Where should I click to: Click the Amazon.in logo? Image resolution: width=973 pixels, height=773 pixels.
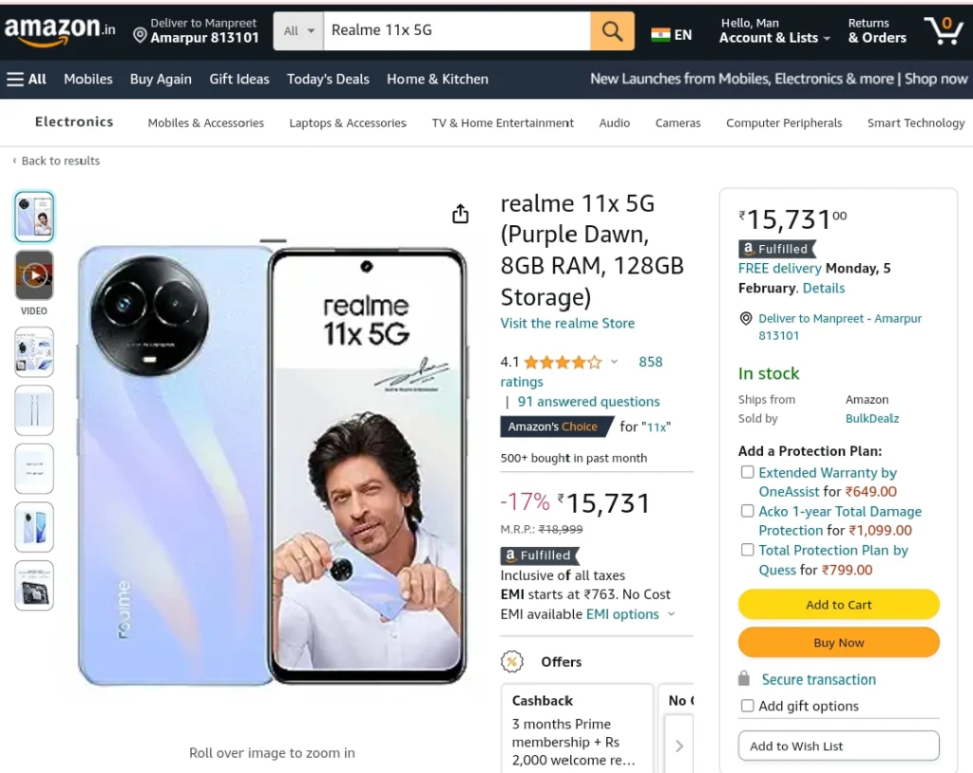coord(60,30)
